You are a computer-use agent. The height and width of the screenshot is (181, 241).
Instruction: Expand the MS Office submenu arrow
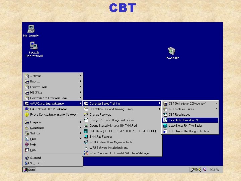click(x=80, y=92)
